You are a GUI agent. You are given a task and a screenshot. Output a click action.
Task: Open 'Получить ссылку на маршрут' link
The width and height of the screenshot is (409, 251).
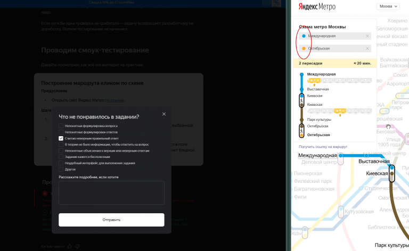323,147
